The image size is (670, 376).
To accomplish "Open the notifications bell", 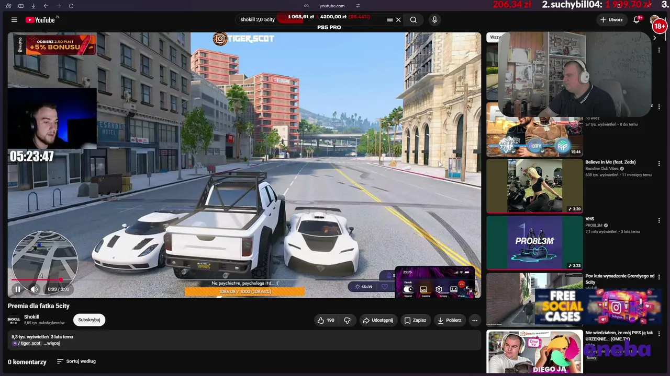I will [636, 20].
